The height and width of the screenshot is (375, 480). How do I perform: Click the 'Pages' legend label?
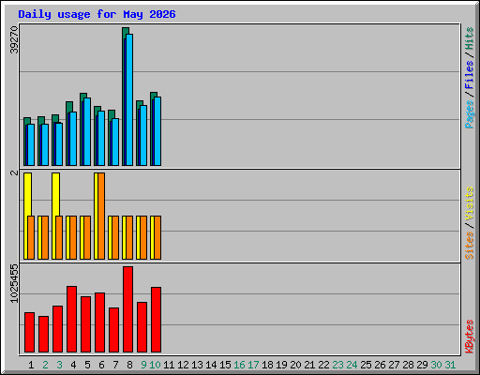click(470, 114)
